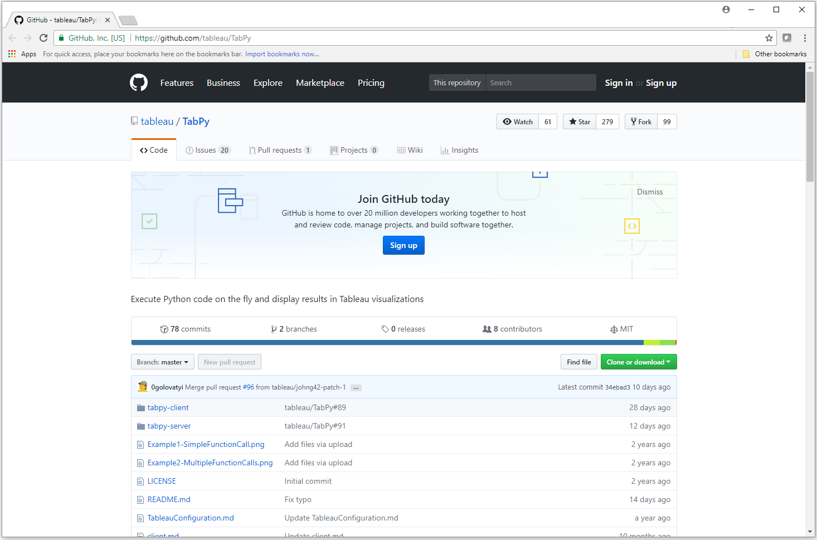The image size is (817, 540).
Task: Star the TabPy repository
Action: (x=580, y=121)
